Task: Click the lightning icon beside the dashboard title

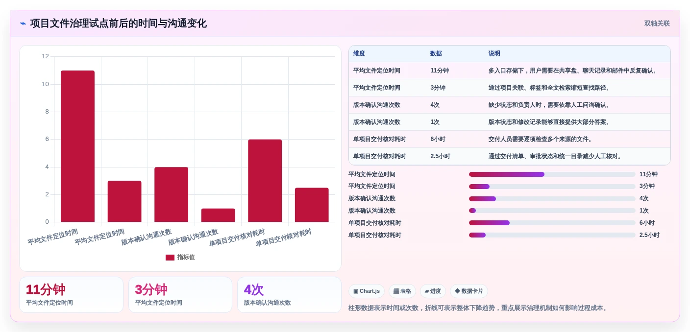Action: point(23,24)
